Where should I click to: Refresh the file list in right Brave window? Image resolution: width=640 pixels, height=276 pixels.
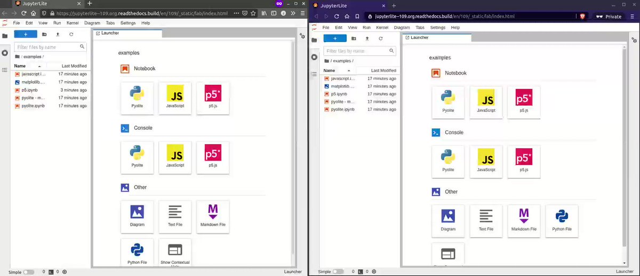coord(380,38)
